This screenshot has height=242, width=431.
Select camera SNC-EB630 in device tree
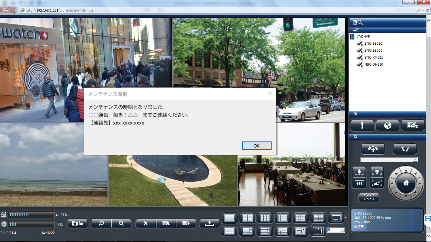(x=373, y=43)
